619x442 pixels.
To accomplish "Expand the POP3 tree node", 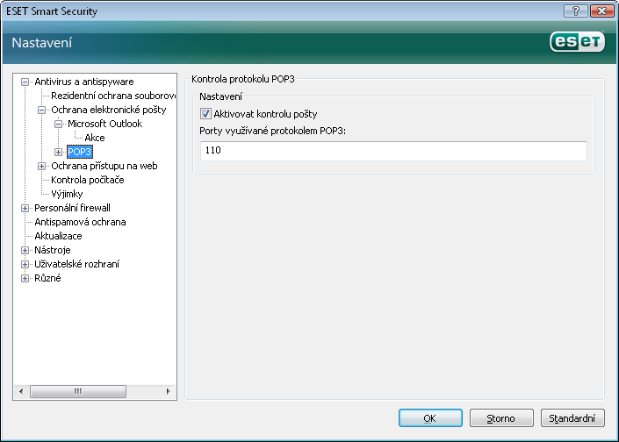I will [58, 153].
